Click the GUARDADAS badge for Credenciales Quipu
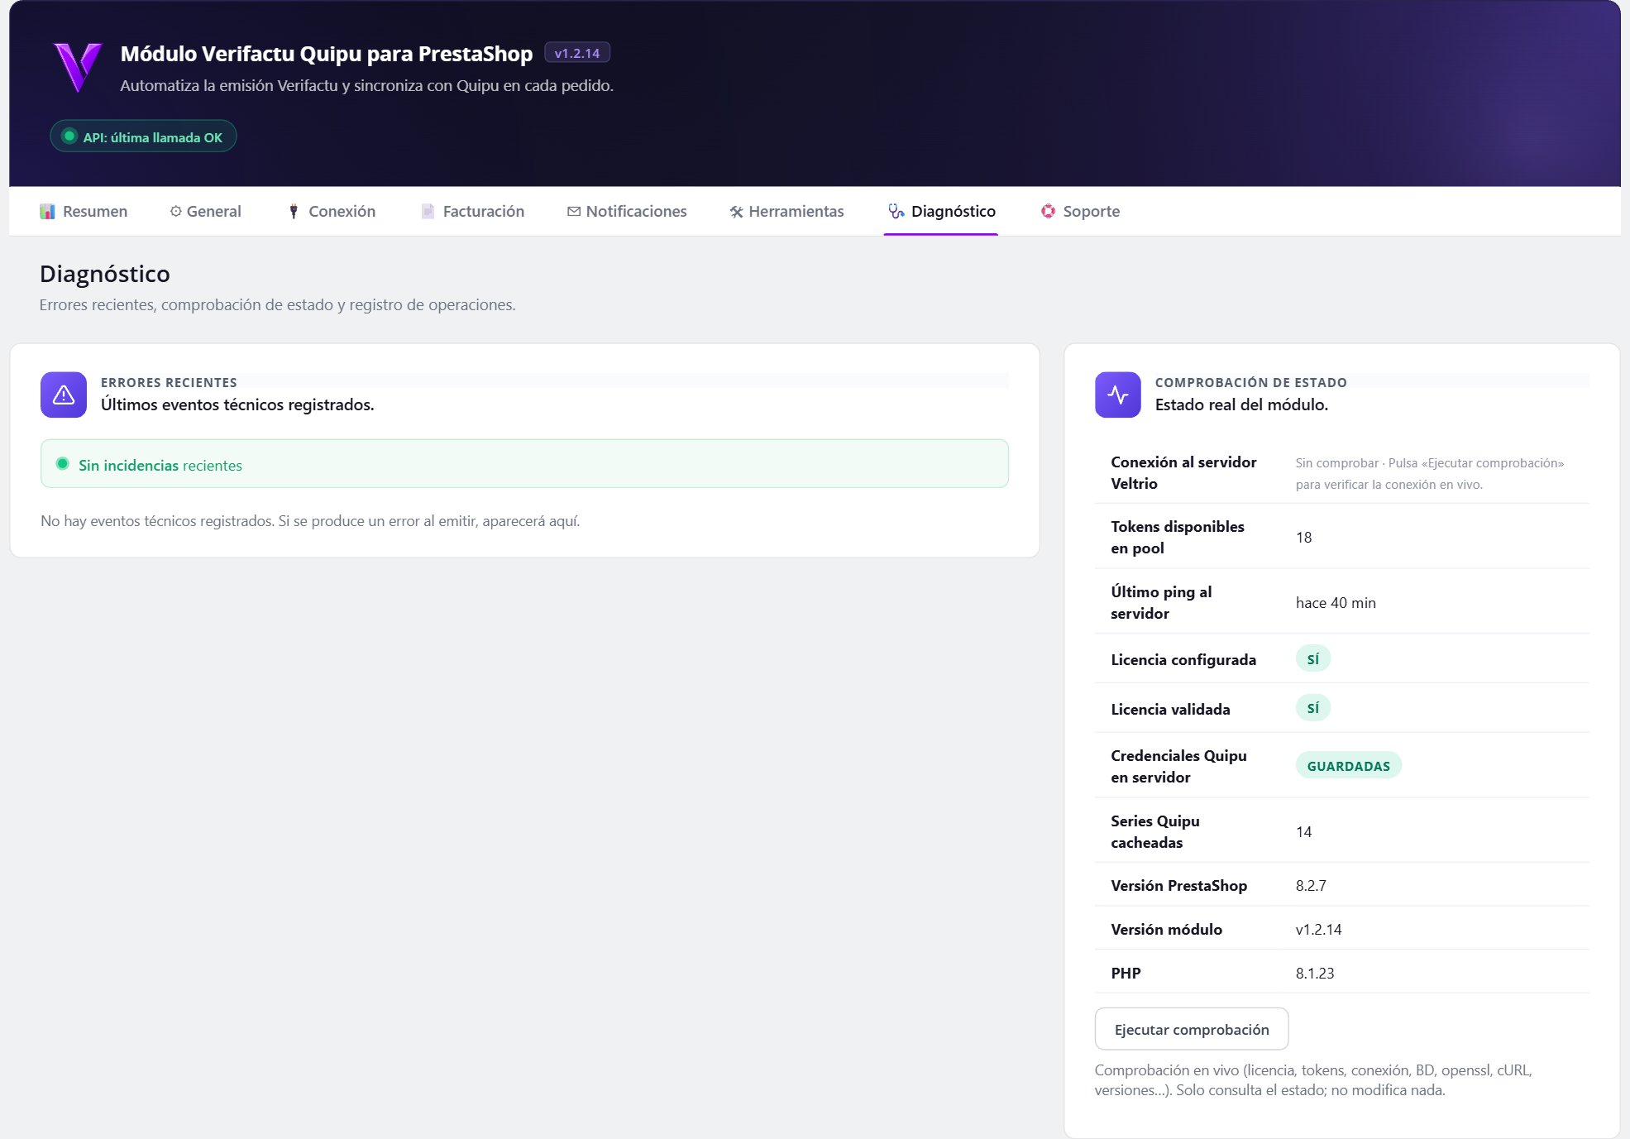 pyautogui.click(x=1348, y=766)
